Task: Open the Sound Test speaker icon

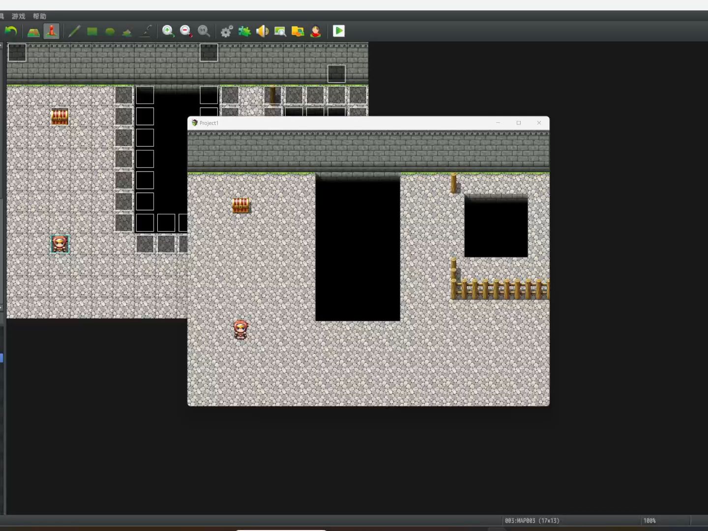Action: (262, 31)
